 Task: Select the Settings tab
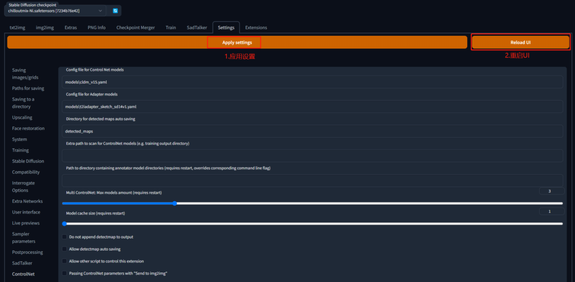[x=226, y=28]
